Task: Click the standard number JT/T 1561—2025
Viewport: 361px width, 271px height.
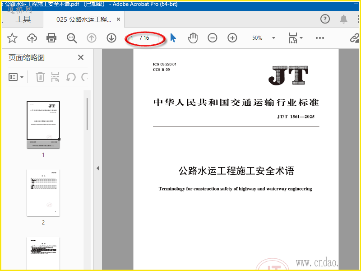Action: coord(296,117)
